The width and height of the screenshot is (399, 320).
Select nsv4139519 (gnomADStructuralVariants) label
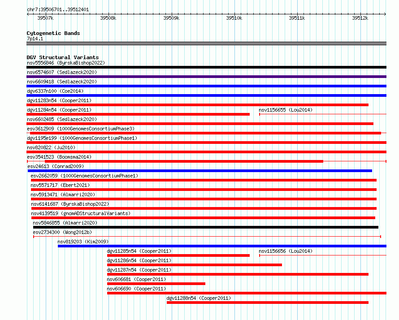[81, 213]
